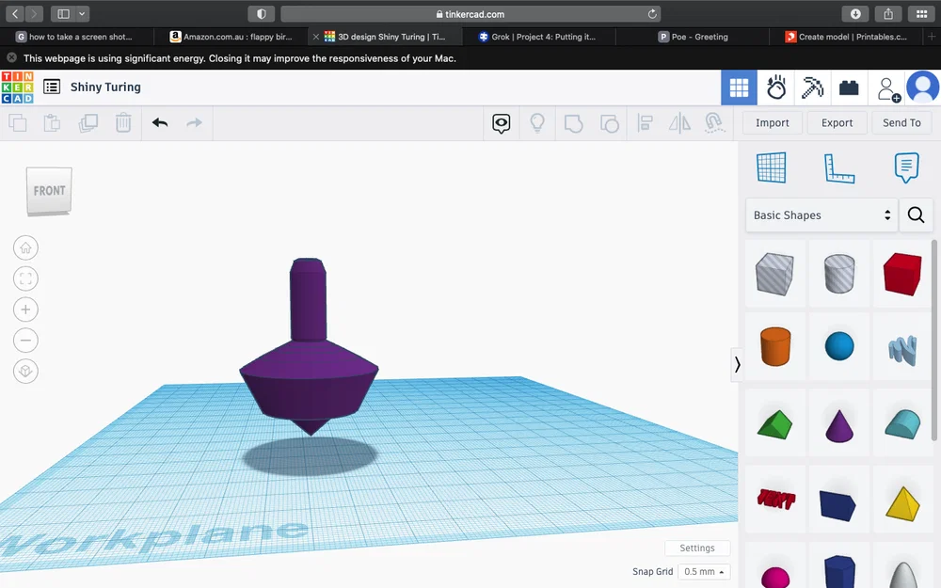Toggle the orthographic perspective view cube icon
Viewport: 941px width, 588px height.
click(x=25, y=371)
